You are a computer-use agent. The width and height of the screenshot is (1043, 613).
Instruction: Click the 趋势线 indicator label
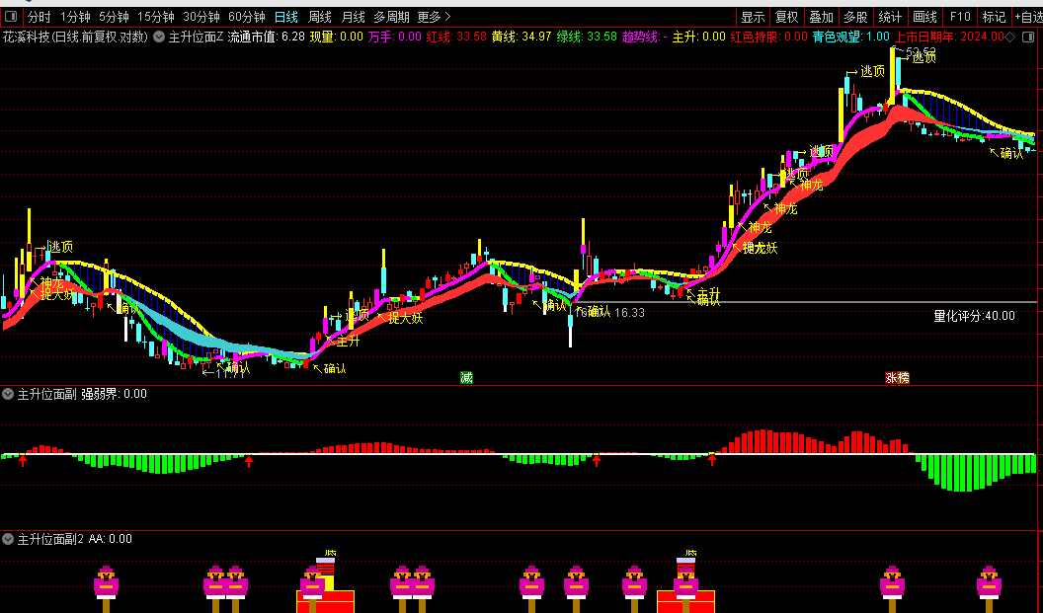[x=645, y=38]
